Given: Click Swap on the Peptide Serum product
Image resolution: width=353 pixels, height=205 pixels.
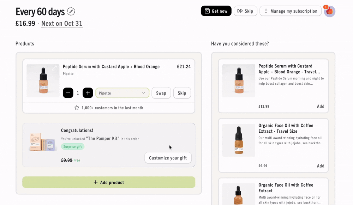Looking at the screenshot, I should pyautogui.click(x=161, y=93).
